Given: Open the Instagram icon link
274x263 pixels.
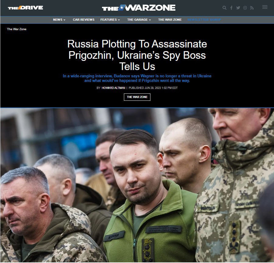Looking at the screenshot, I should [x=245, y=8].
